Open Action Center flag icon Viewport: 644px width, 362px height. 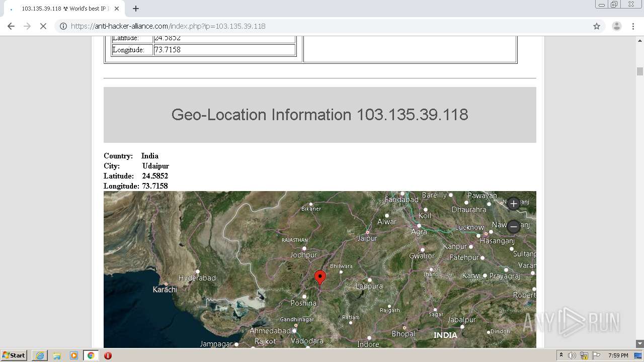point(596,355)
